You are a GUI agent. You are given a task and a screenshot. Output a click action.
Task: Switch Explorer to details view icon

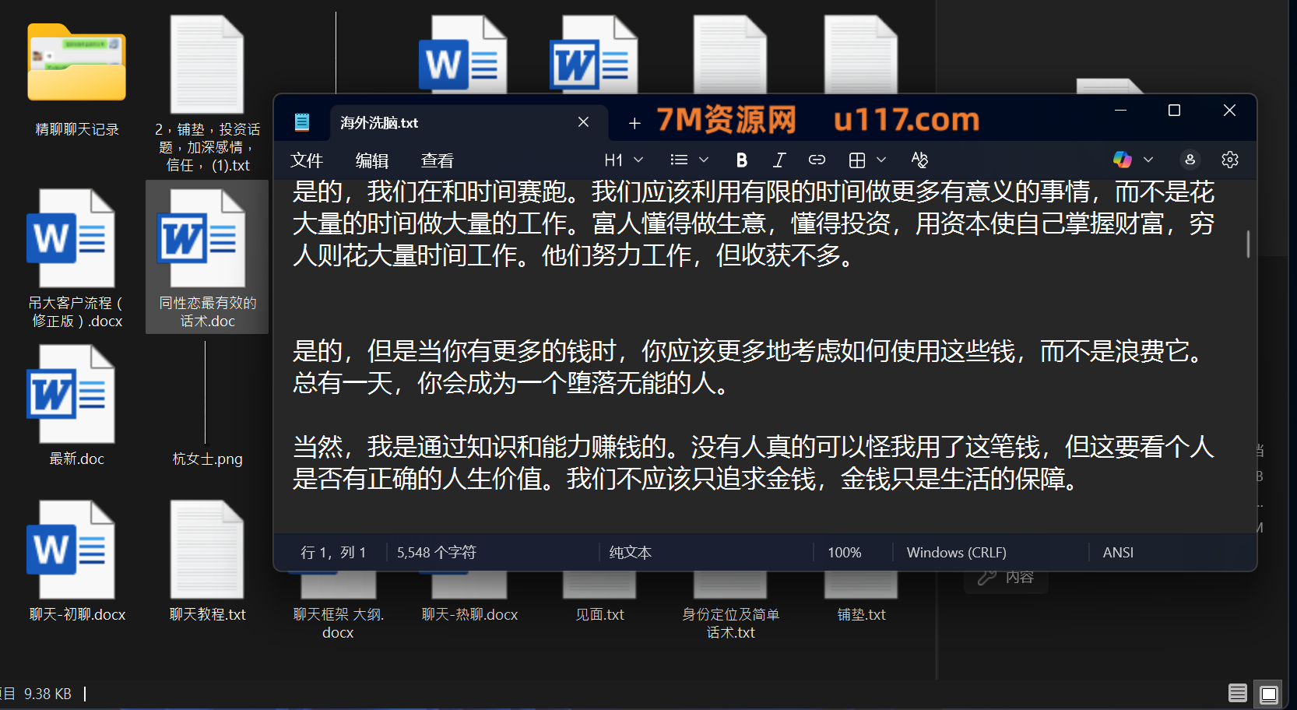(x=1237, y=693)
